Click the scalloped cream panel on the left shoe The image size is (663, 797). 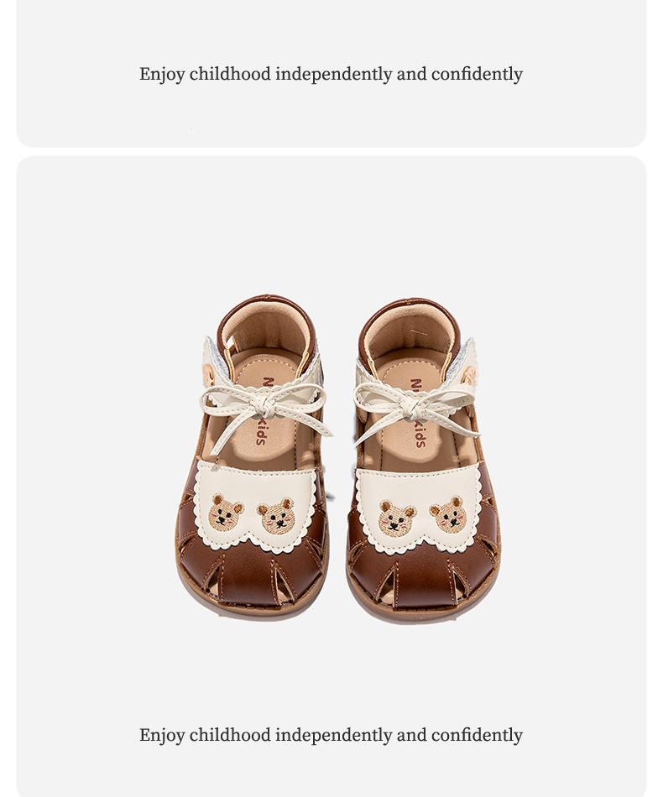[x=255, y=508]
